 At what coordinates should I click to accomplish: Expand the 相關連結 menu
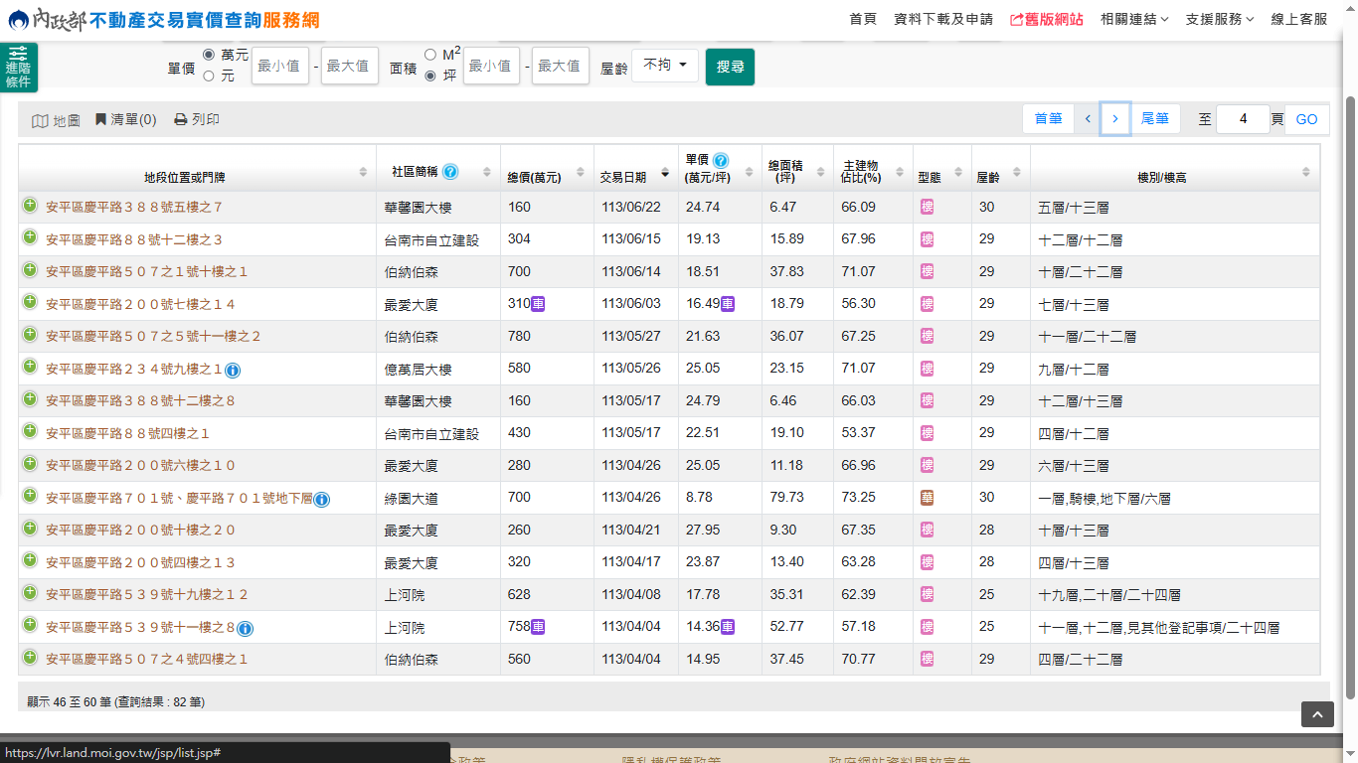(x=1134, y=19)
